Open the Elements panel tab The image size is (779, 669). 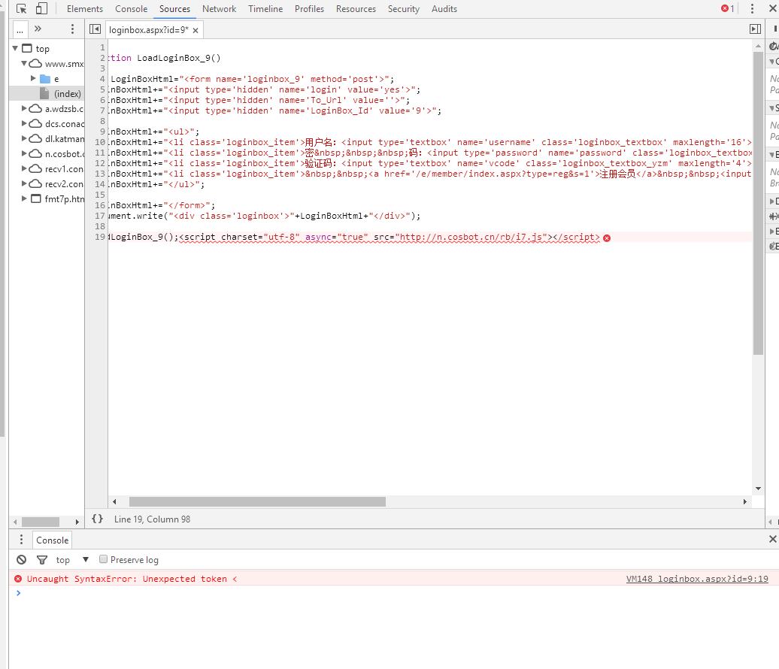coord(85,9)
